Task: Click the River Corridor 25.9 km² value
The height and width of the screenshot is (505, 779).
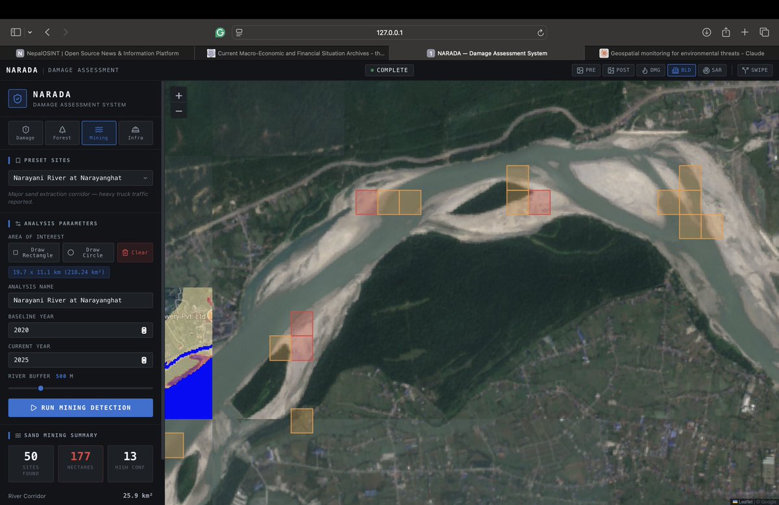Action: [138, 496]
